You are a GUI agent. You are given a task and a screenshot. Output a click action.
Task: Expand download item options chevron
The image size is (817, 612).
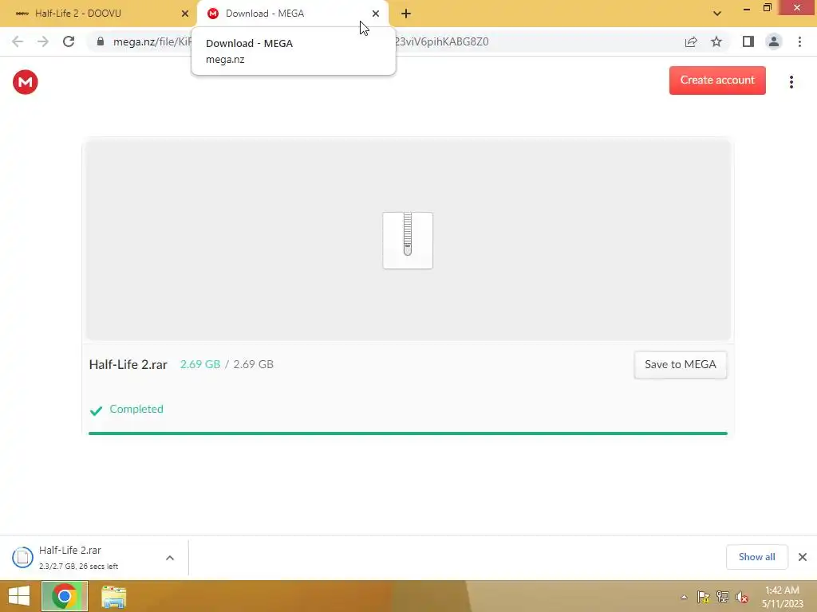170,558
